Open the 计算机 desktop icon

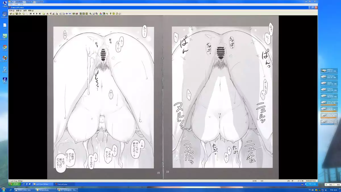[x=5, y=4]
